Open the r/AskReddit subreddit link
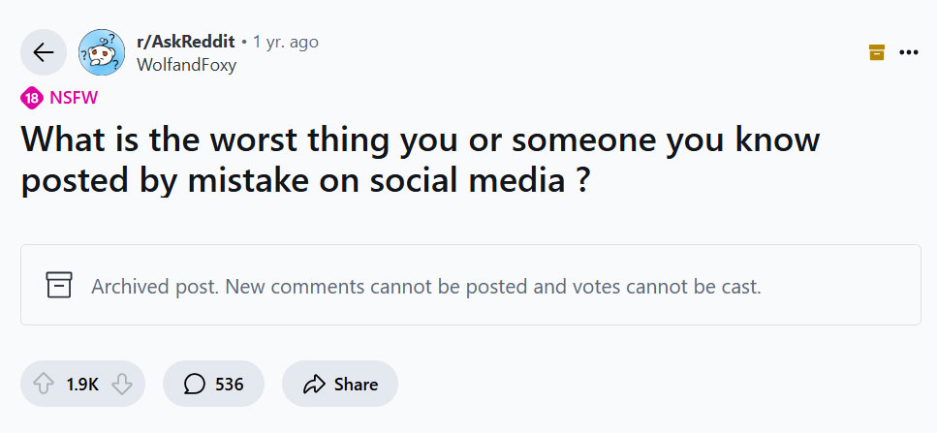Viewport: 937px width, 433px height. point(186,42)
